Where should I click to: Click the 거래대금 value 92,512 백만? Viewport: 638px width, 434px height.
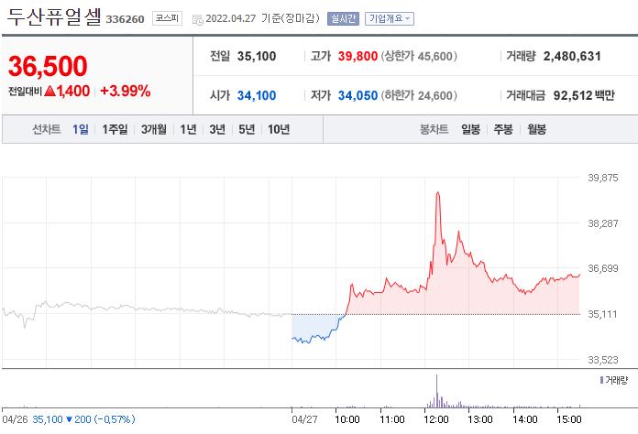[x=584, y=95]
